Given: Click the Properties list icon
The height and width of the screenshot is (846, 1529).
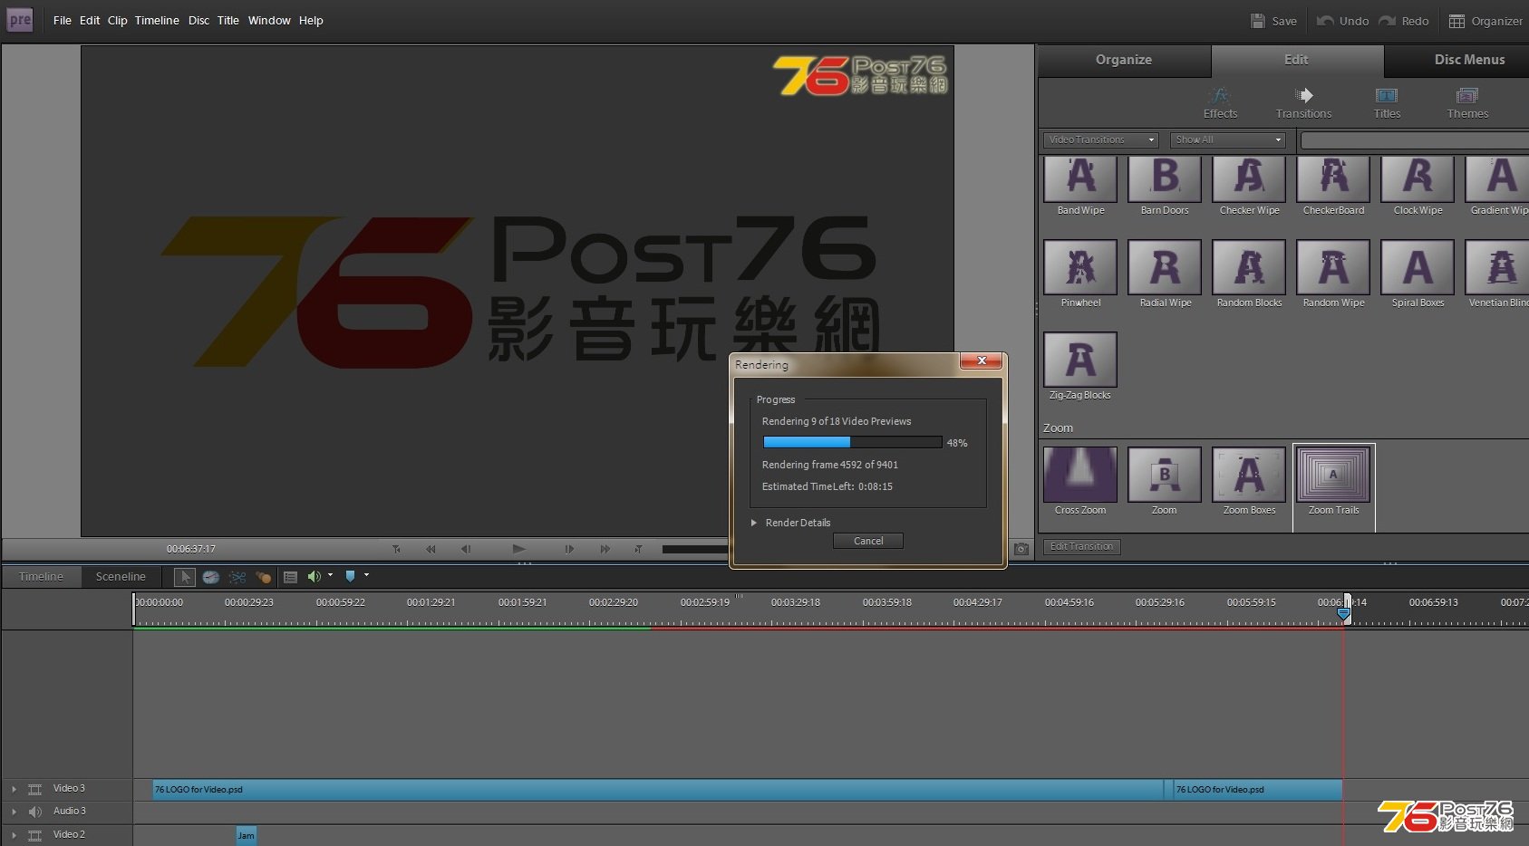Looking at the screenshot, I should point(290,576).
